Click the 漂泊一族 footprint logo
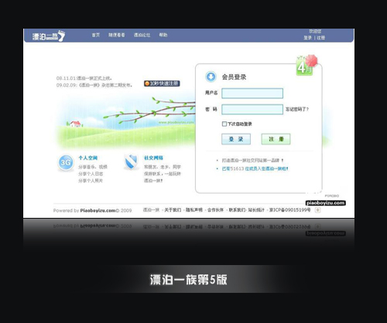The height and width of the screenshot is (323, 387). coord(49,36)
